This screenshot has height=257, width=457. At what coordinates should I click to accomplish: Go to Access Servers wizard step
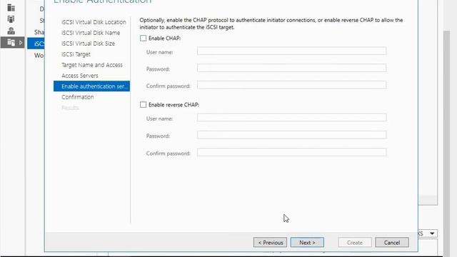79,76
